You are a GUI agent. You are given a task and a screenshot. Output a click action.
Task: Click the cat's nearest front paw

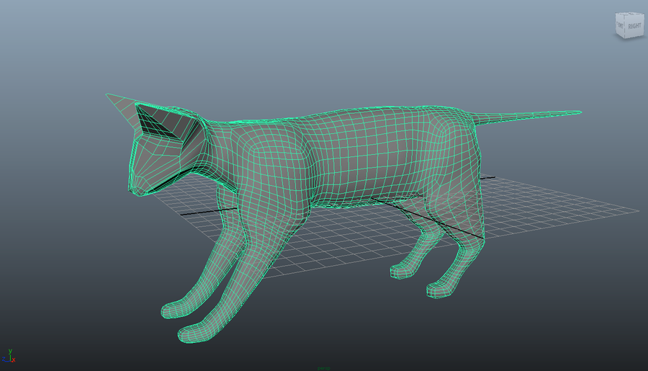[197, 334]
